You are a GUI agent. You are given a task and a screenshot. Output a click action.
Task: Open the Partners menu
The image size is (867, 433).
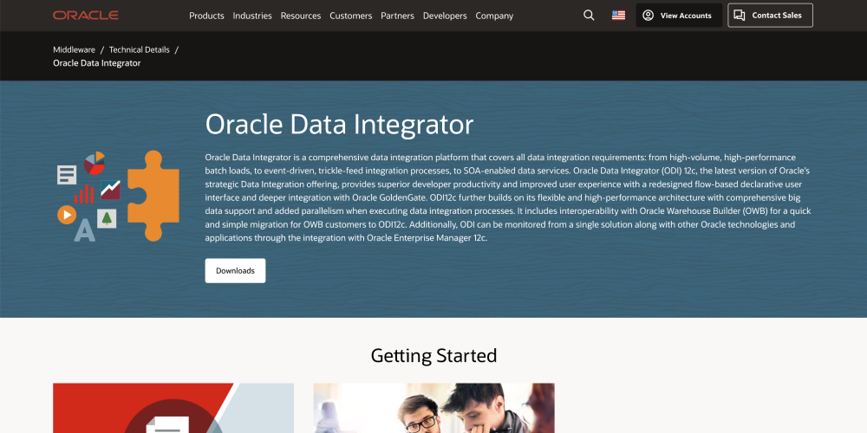click(397, 16)
